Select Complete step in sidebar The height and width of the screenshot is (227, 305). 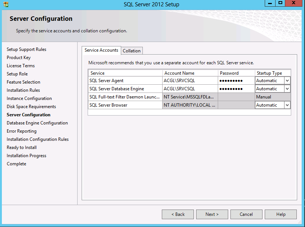point(16,164)
